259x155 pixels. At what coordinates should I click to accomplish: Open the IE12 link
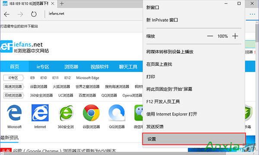67,78
